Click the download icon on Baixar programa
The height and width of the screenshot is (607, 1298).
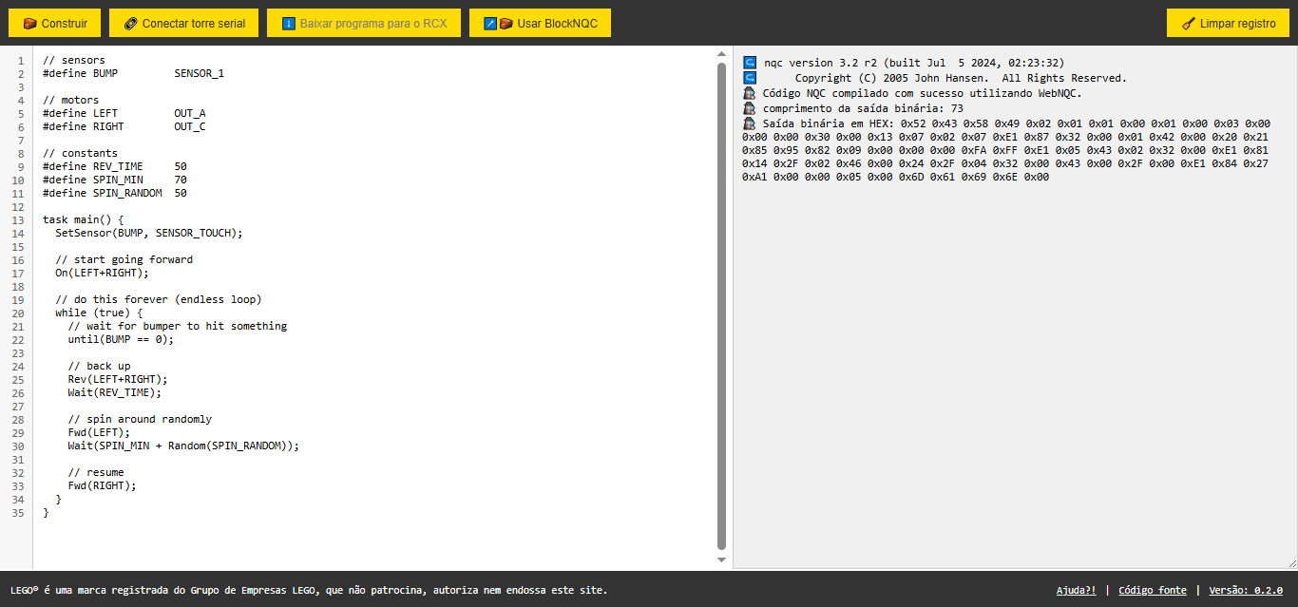288,24
